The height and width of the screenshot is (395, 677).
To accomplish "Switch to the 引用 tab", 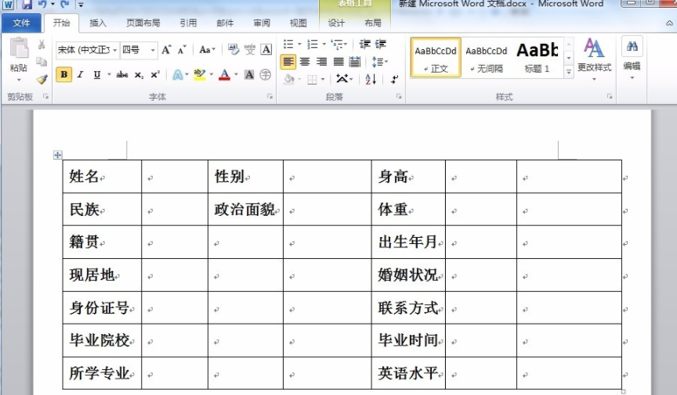I will click(x=188, y=23).
